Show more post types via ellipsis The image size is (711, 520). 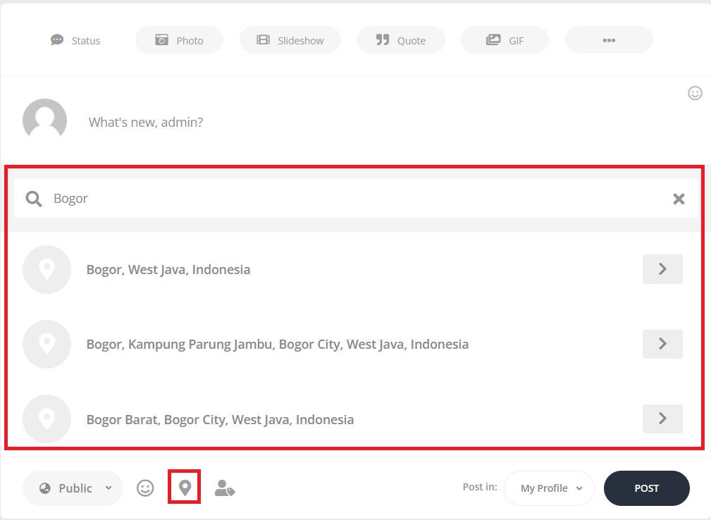[609, 40]
